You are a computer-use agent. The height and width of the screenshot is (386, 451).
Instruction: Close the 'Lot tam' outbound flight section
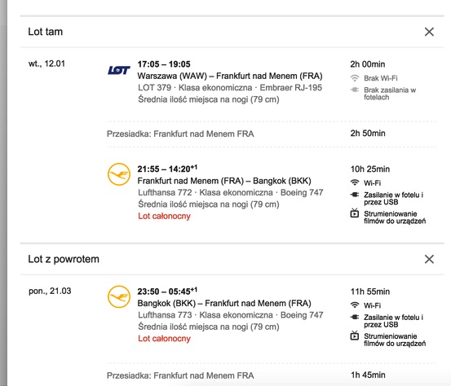coord(429,32)
